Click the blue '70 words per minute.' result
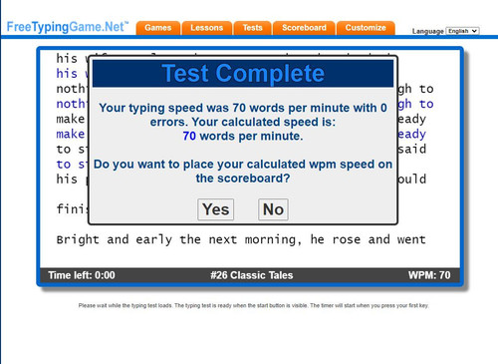This screenshot has height=364, width=498. (243, 136)
